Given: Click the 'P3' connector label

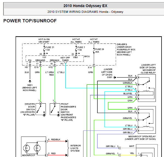Looking at the screenshot, I should [62, 64].
